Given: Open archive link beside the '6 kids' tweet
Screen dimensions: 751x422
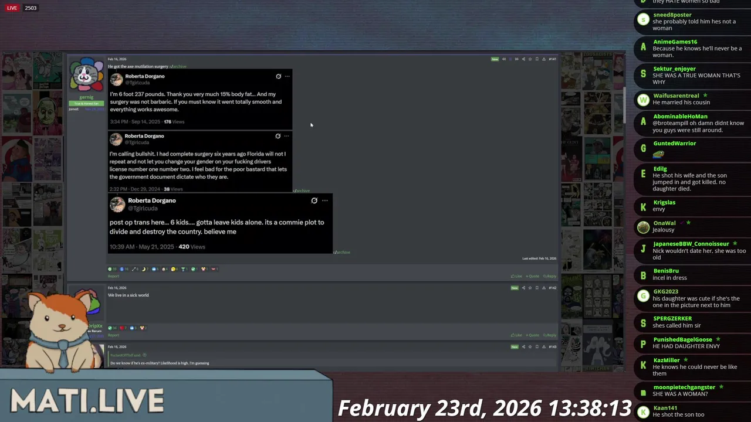Looking at the screenshot, I should pos(342,252).
